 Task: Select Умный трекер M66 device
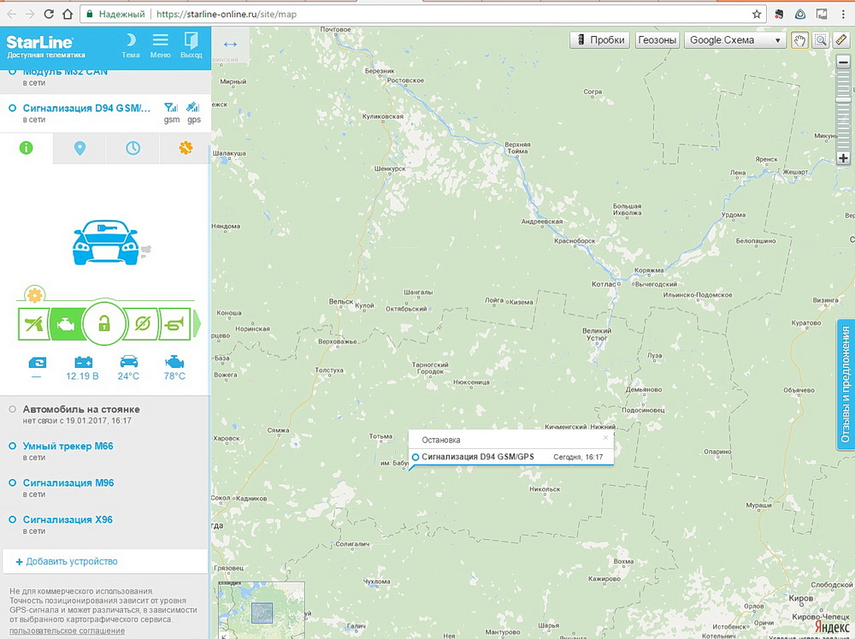(68, 446)
